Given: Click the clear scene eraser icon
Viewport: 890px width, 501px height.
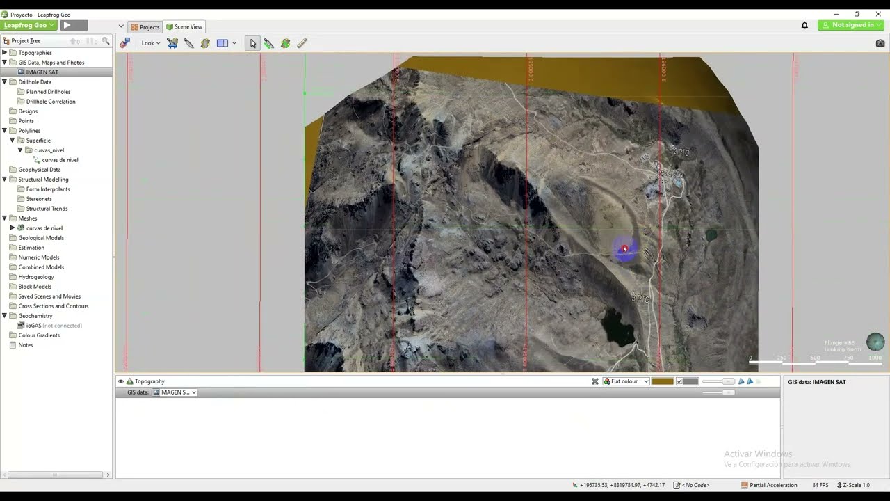Looking at the screenshot, I should [x=124, y=43].
